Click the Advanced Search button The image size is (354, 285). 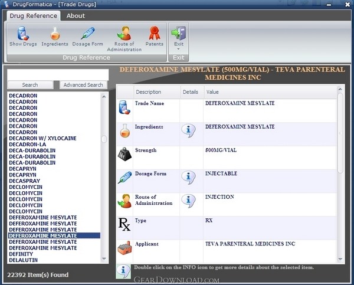[83, 85]
